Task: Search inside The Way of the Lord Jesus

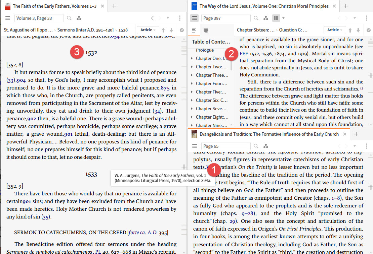Action: 256,18
